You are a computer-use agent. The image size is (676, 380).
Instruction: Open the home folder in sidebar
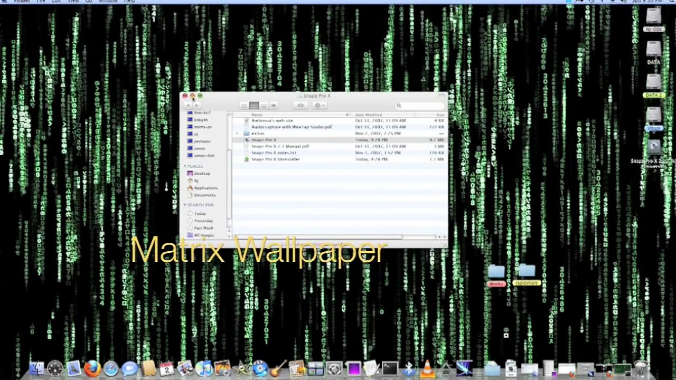coord(193,180)
